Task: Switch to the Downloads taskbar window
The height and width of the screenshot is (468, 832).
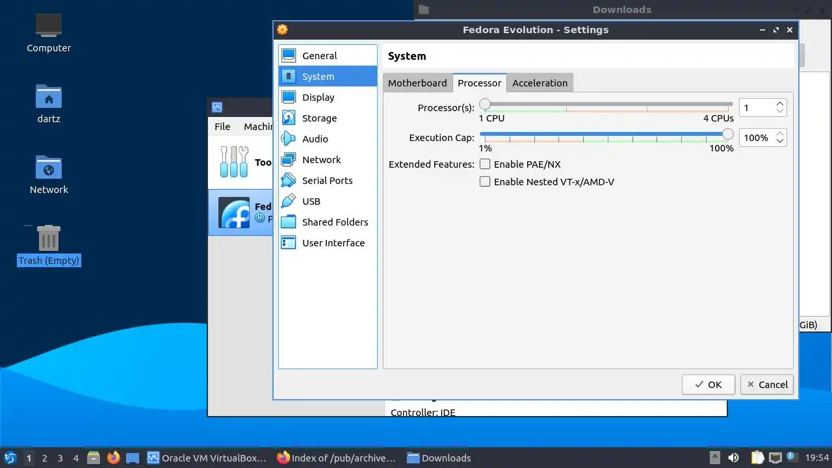Action: tap(439, 458)
